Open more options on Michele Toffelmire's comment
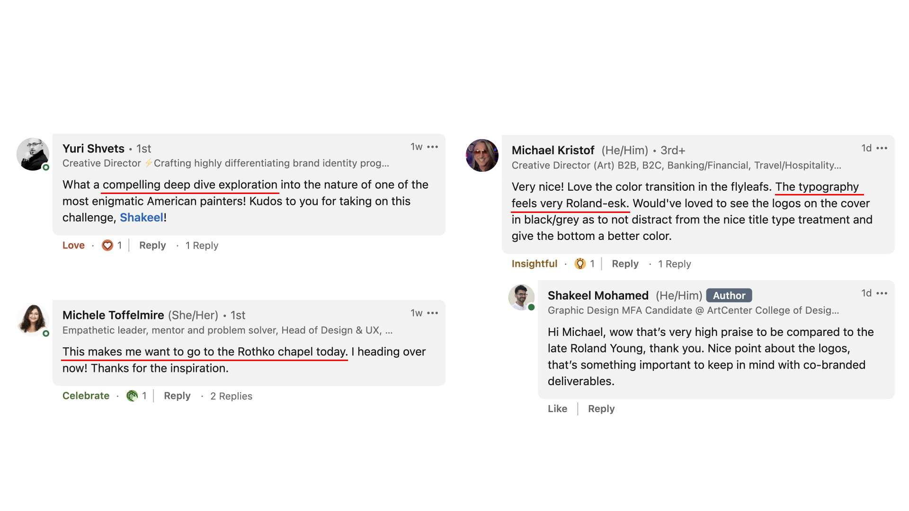This screenshot has height=511, width=909. pyautogui.click(x=433, y=313)
